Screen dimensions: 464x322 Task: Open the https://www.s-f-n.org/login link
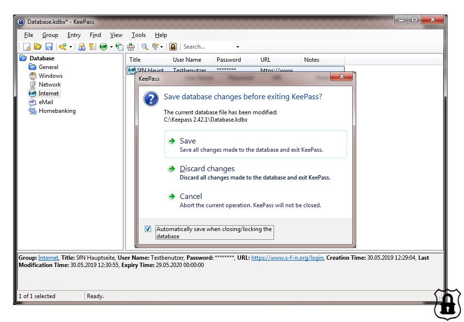[287, 258]
